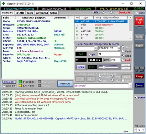This screenshot has width=146, height=134.
Task: Click the start LBA input field
Action: 85,48
